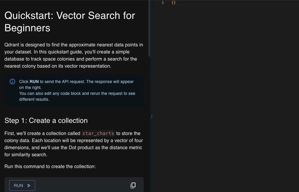Click the bold RUN word in info note
Image resolution: width=299 pixels, height=192 pixels.
(x=34, y=82)
